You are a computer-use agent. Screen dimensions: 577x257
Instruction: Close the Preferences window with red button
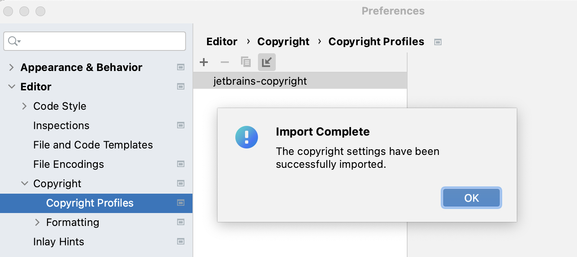pos(8,11)
